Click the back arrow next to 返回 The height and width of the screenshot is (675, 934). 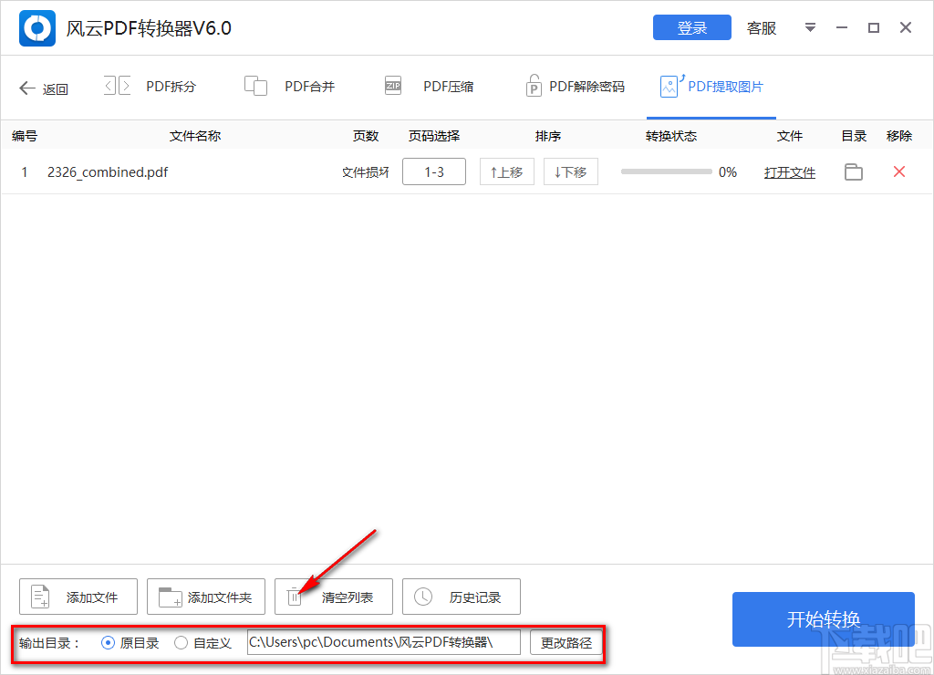(x=27, y=88)
